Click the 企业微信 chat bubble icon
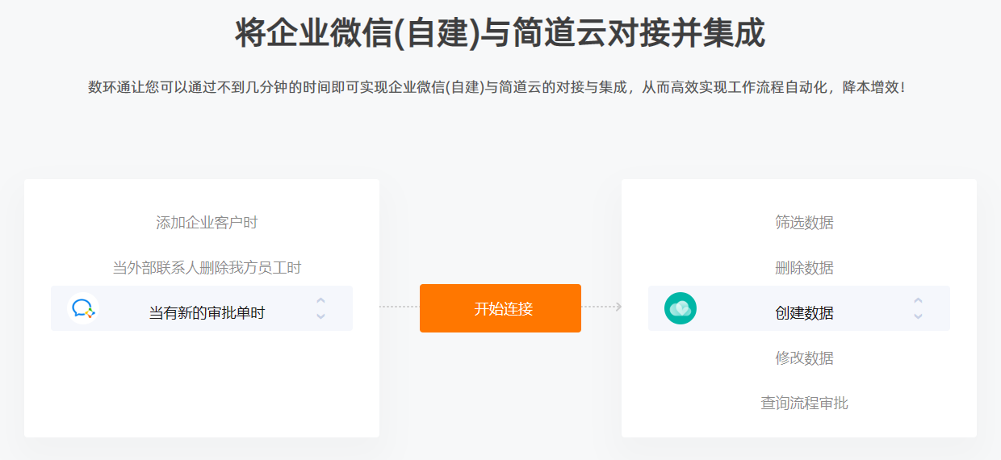Image resolution: width=1001 pixels, height=460 pixels. [83, 308]
